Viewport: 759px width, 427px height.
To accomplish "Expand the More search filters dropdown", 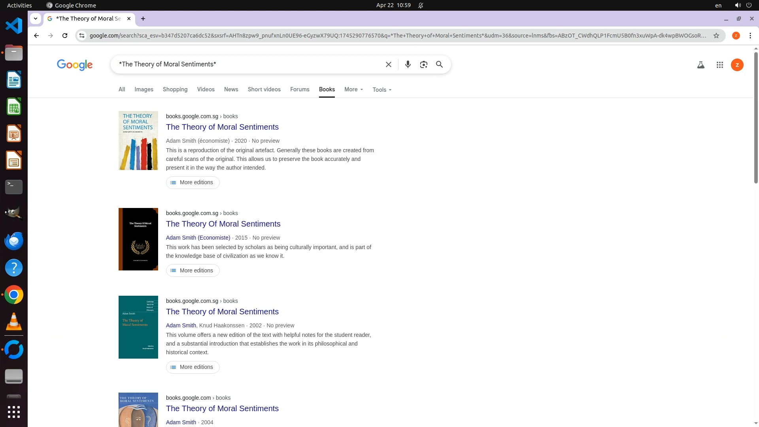I will pos(353,89).
